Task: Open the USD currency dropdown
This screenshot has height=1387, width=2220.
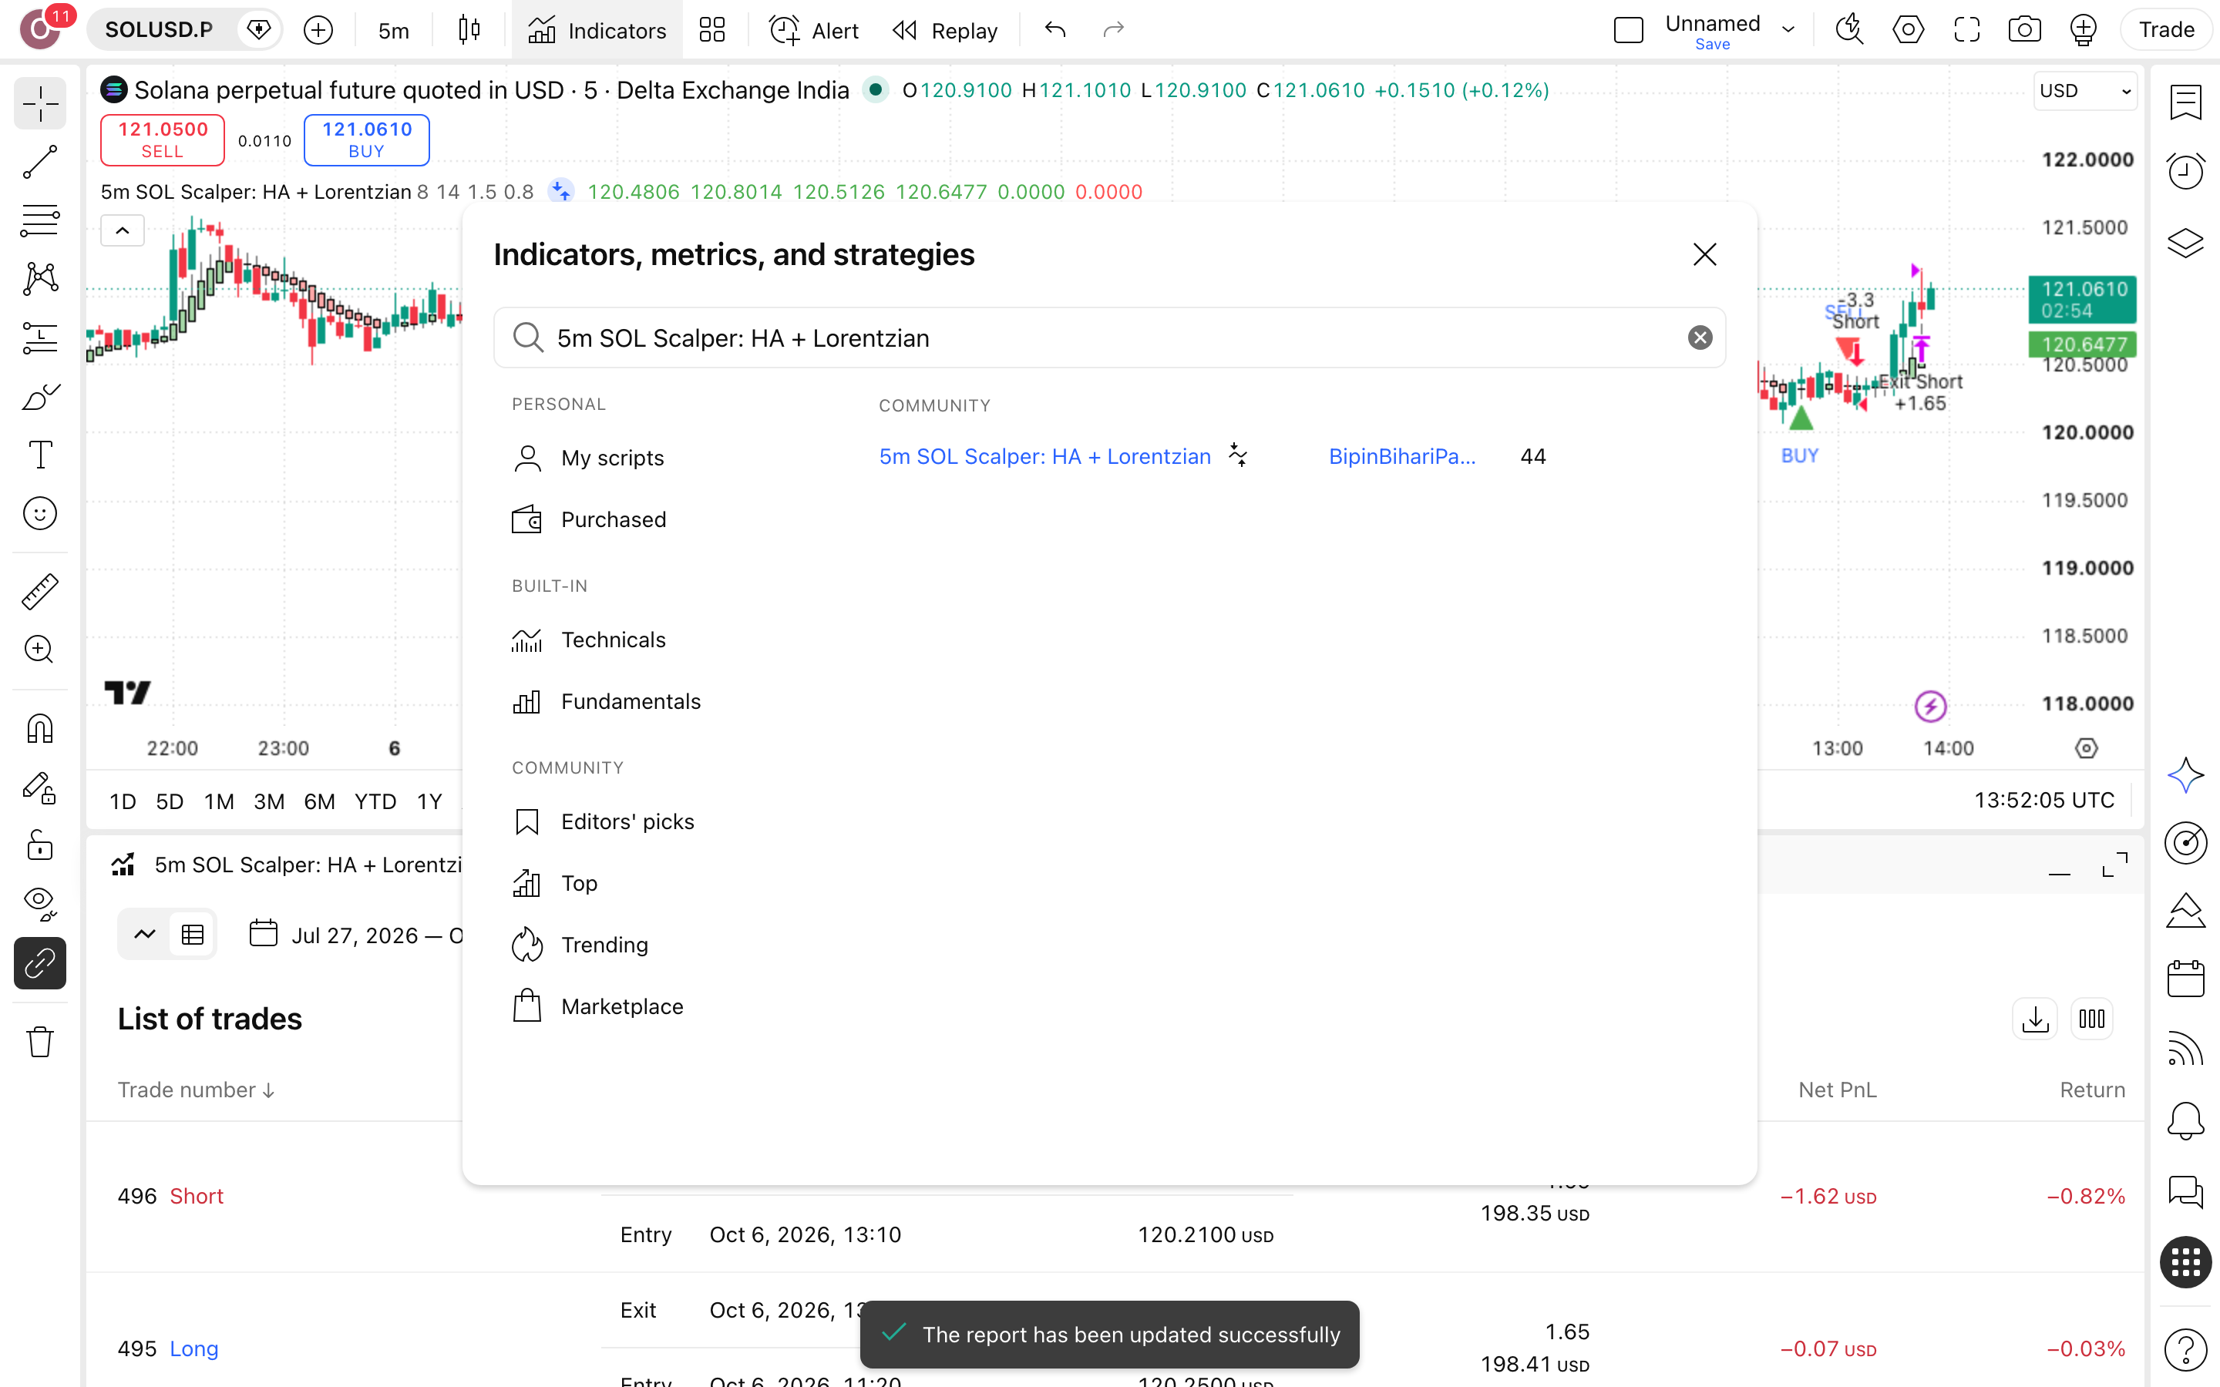Action: click(x=2084, y=91)
